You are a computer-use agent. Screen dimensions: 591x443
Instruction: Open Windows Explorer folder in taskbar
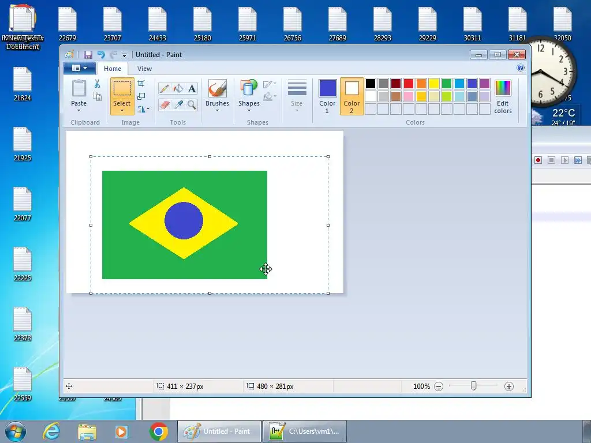pos(87,431)
